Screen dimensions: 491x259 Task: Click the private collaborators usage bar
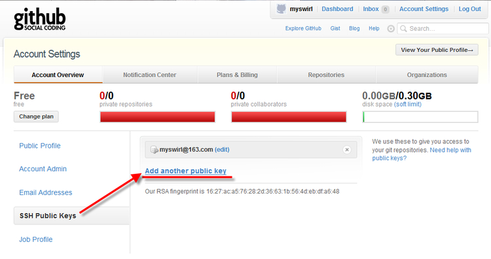coord(289,117)
